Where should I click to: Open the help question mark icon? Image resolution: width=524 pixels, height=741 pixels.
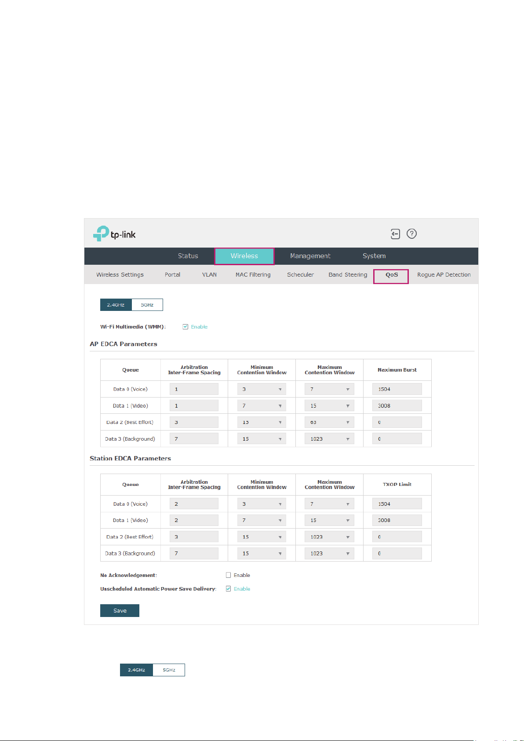(x=411, y=234)
